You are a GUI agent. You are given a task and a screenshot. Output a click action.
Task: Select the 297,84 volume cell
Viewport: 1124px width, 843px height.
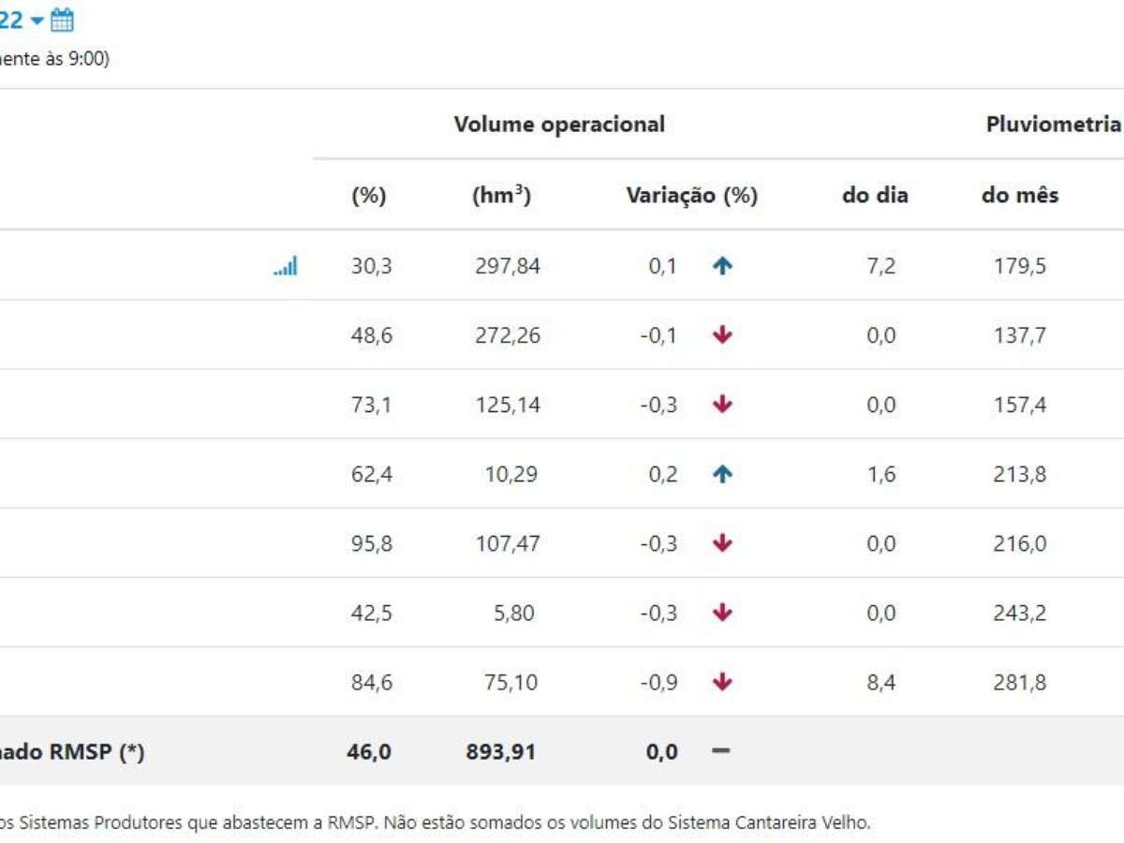pos(507,266)
